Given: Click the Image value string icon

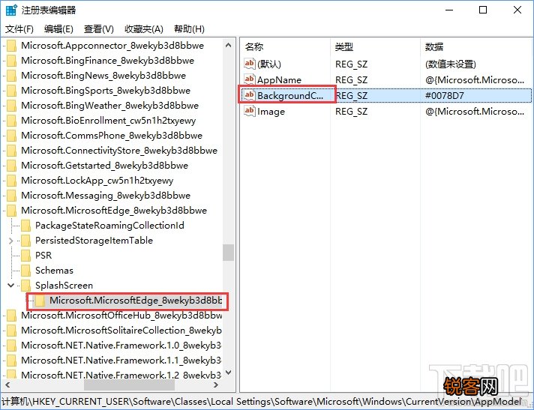Looking at the screenshot, I should click(250, 111).
